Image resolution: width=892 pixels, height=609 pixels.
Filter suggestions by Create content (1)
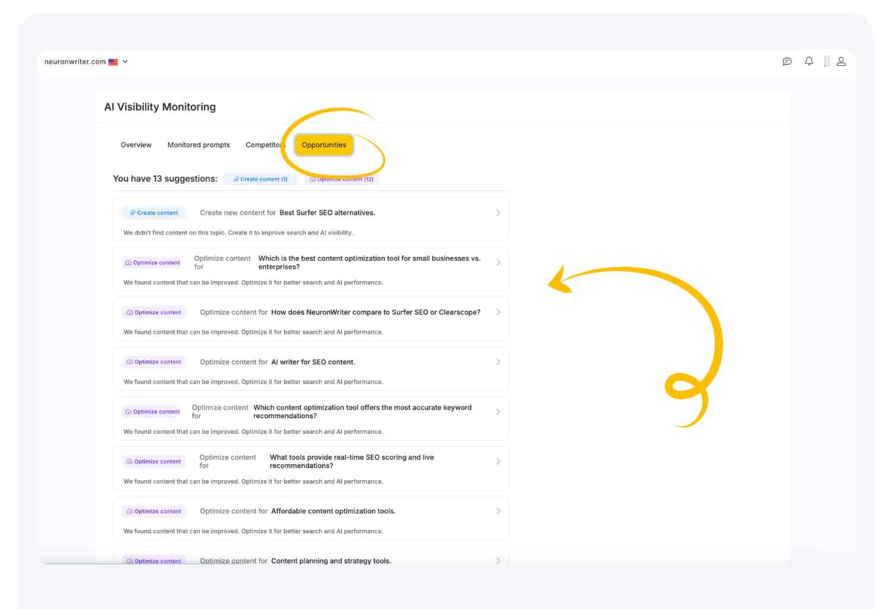point(260,179)
